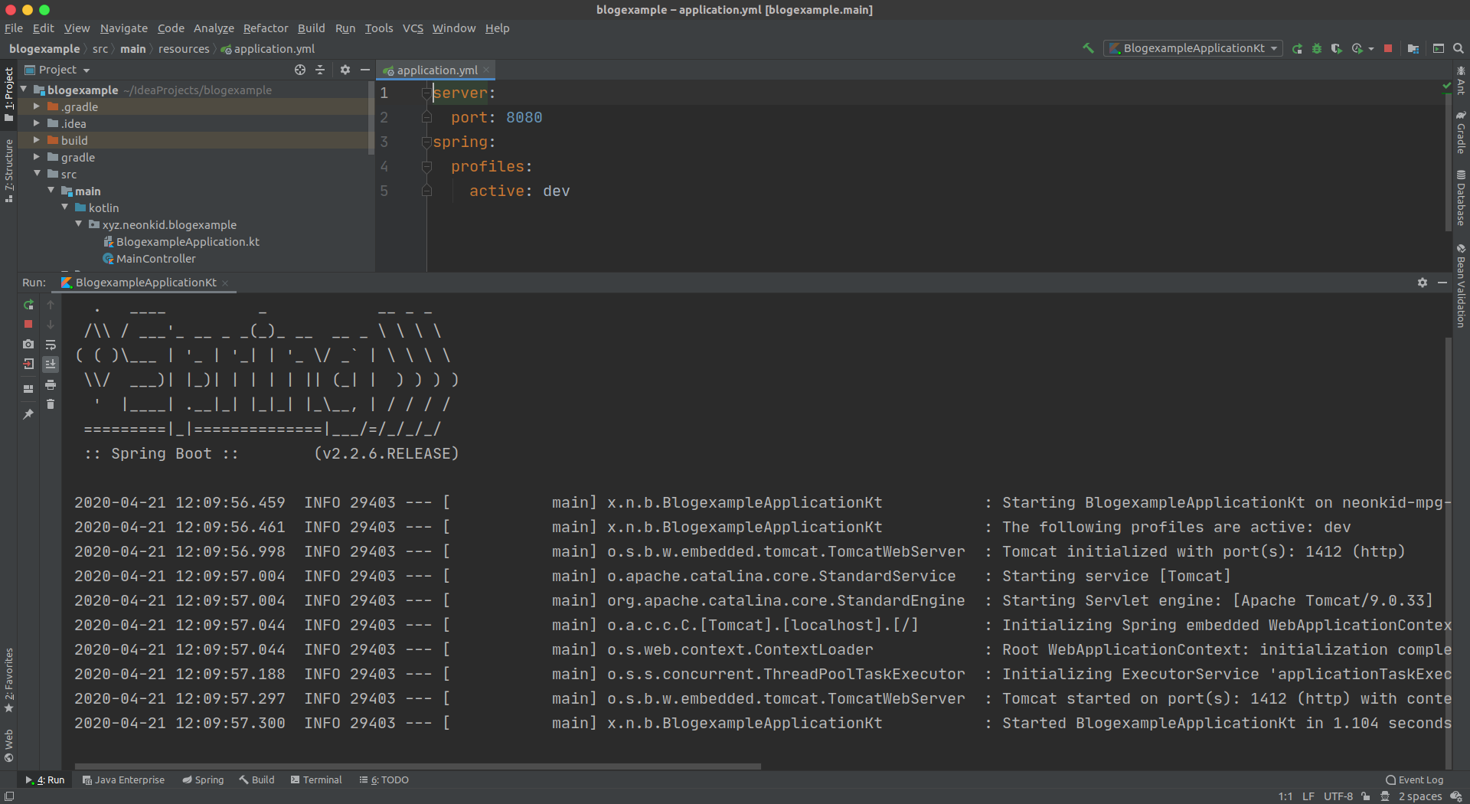The image size is (1470, 804).
Task: Stop process in Run panel
Action: pyautogui.click(x=28, y=325)
